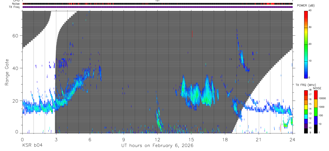The image size is (329, 151).
Task: Click the 11 label on TX FRQ scale
Action: pos(310,123)
